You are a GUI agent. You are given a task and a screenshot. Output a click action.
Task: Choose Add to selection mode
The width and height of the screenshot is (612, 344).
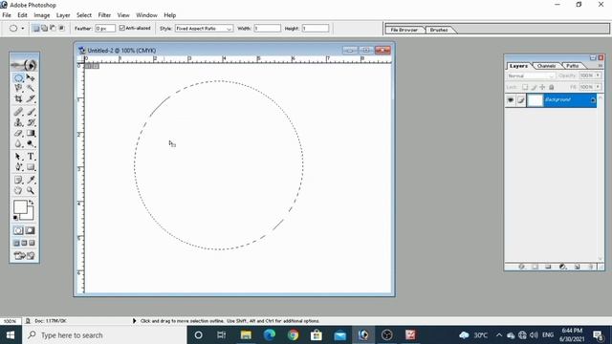[x=45, y=29]
